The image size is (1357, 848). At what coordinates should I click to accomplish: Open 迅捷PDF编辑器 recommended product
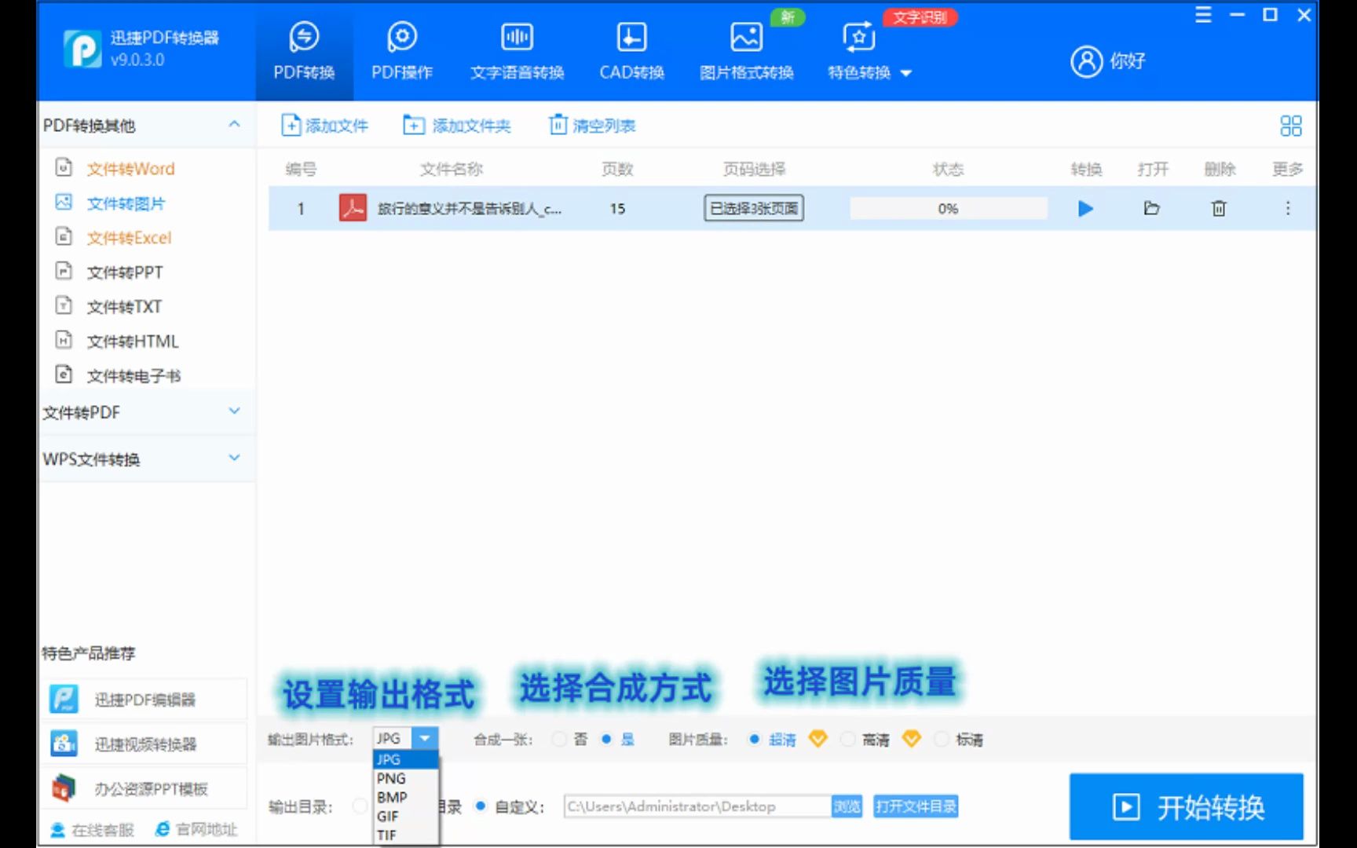pyautogui.click(x=145, y=699)
